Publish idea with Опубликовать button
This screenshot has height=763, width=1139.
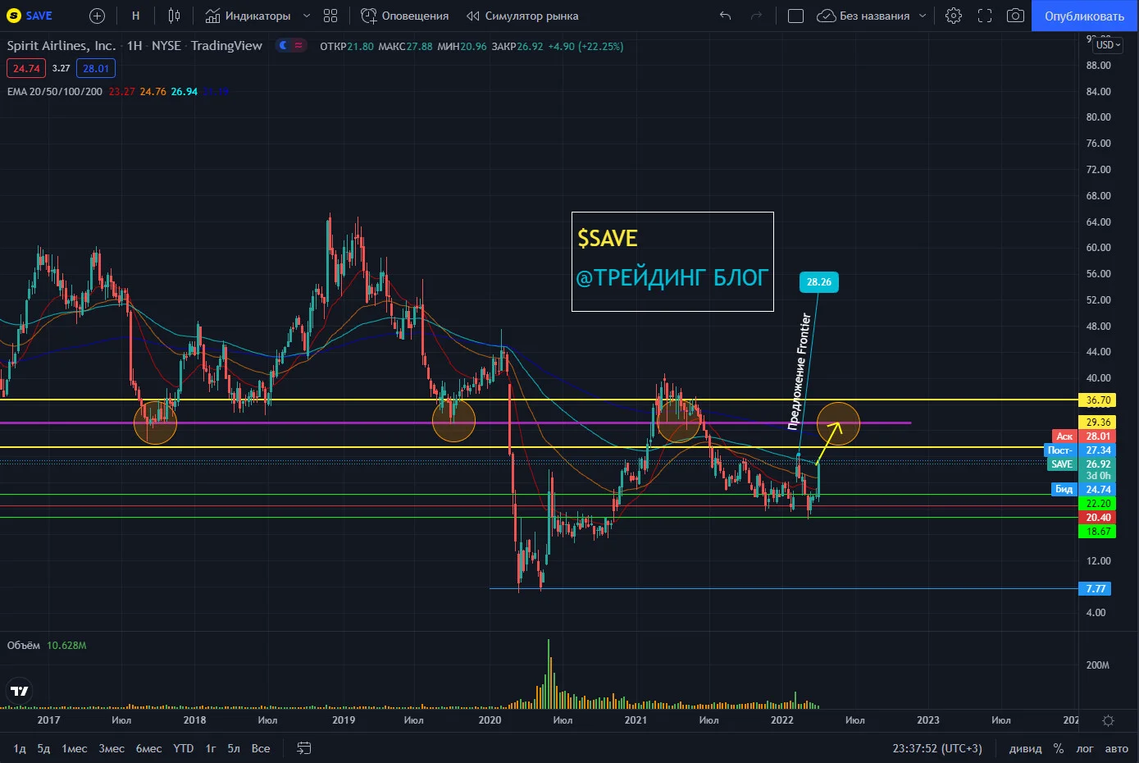[x=1084, y=16]
